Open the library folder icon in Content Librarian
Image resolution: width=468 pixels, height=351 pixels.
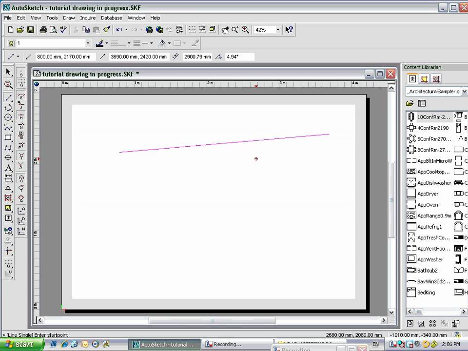pyautogui.click(x=410, y=103)
